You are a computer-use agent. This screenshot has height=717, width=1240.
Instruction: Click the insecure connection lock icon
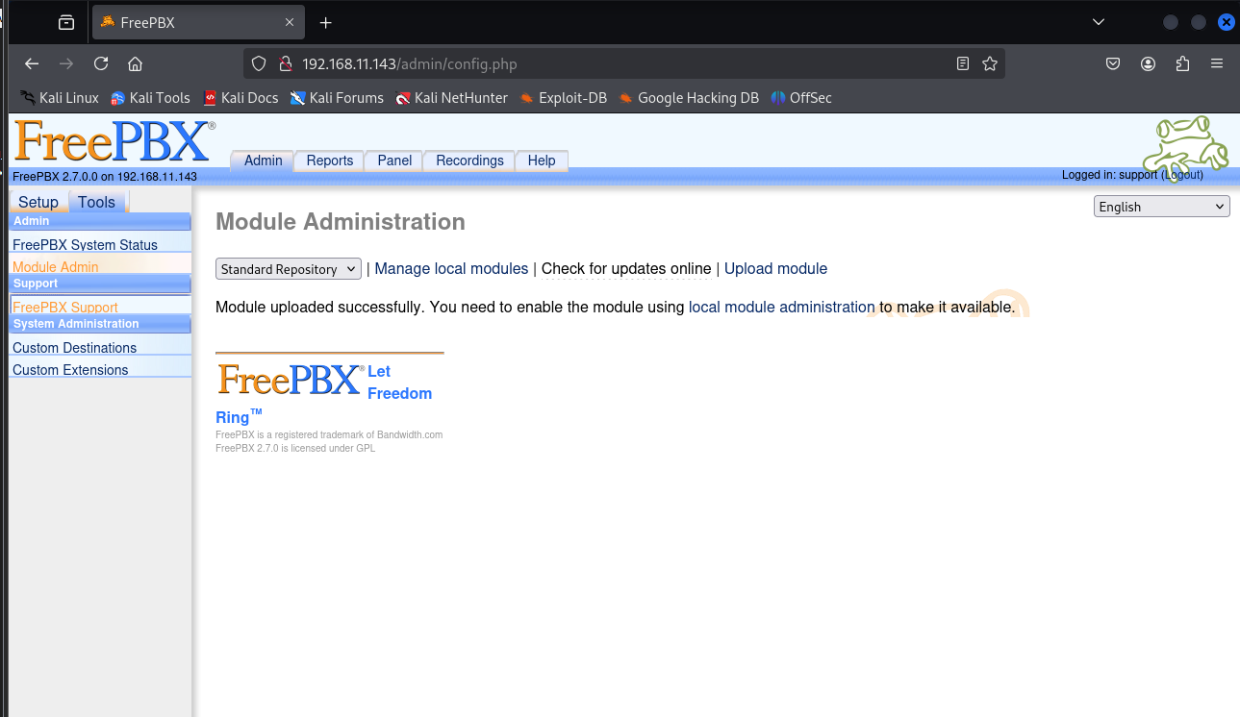(x=284, y=64)
